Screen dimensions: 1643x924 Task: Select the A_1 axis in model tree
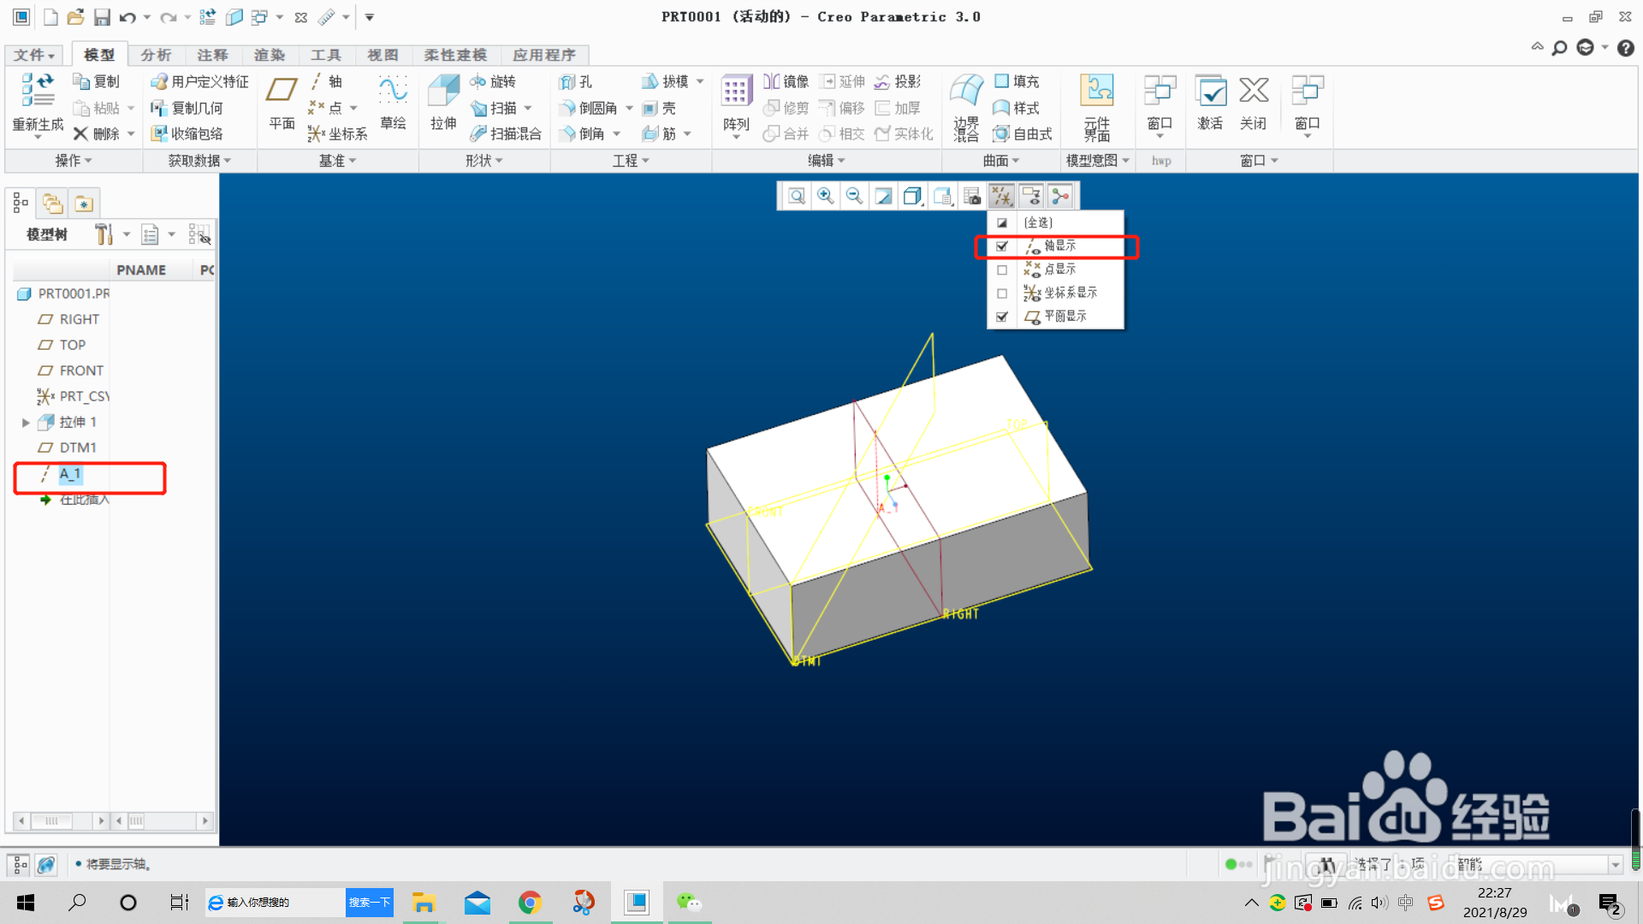click(69, 474)
